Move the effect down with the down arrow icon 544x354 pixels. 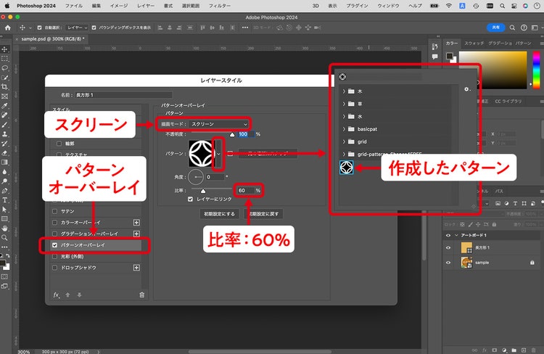80,295
